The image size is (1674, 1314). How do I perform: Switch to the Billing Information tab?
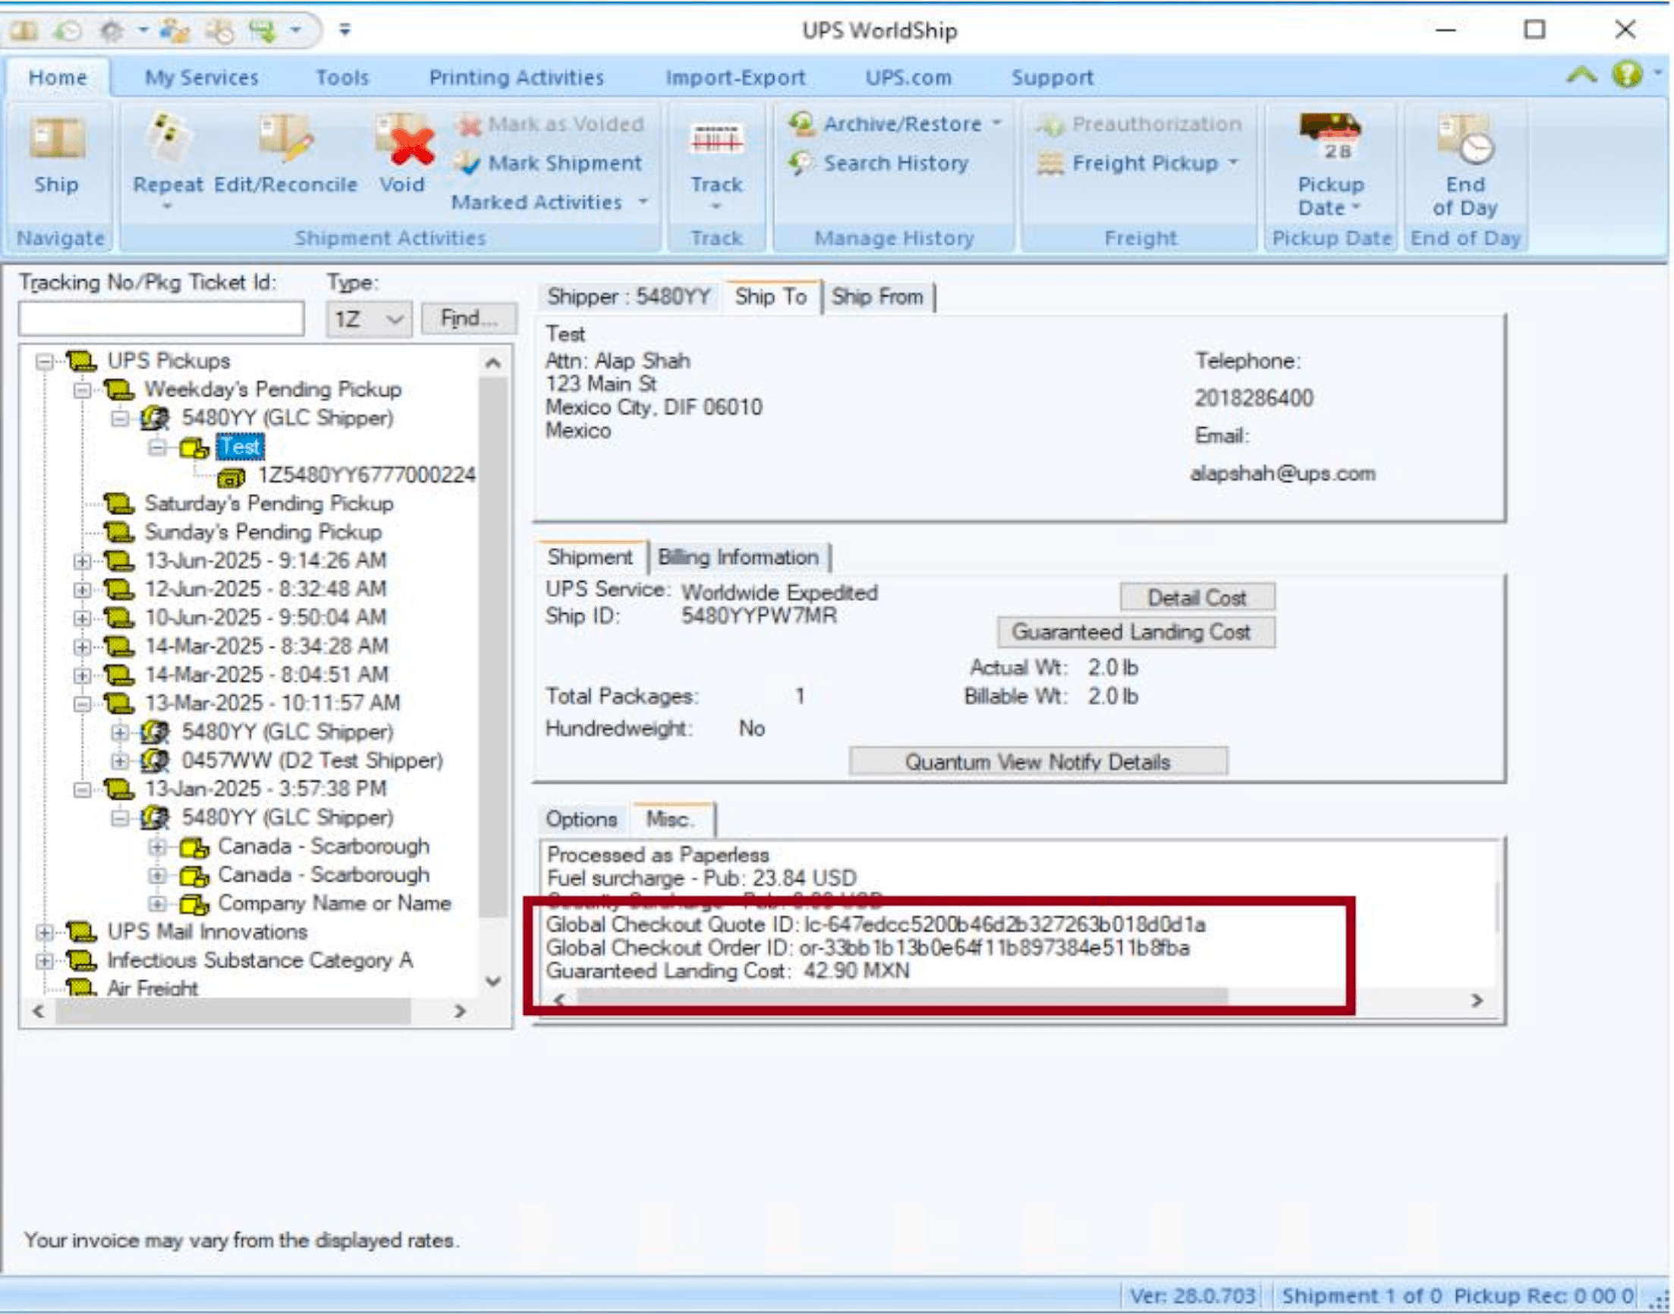pyautogui.click(x=738, y=557)
